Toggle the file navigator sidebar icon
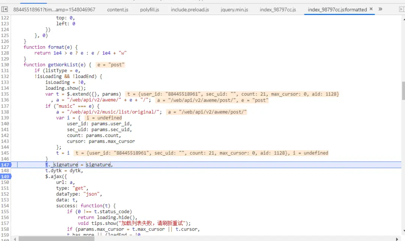 [x=4, y=9]
